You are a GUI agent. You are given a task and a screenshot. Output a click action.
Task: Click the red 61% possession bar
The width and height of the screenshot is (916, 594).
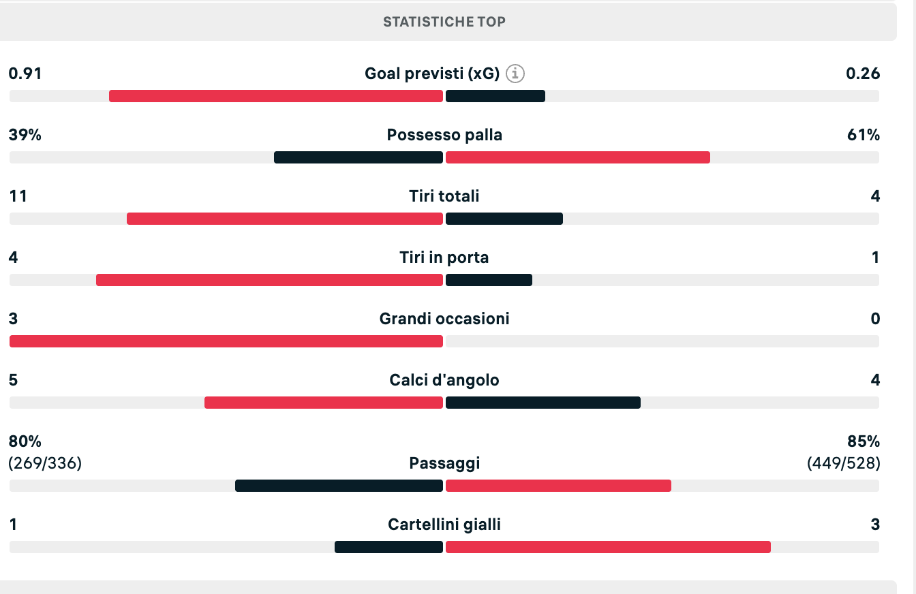(x=578, y=157)
